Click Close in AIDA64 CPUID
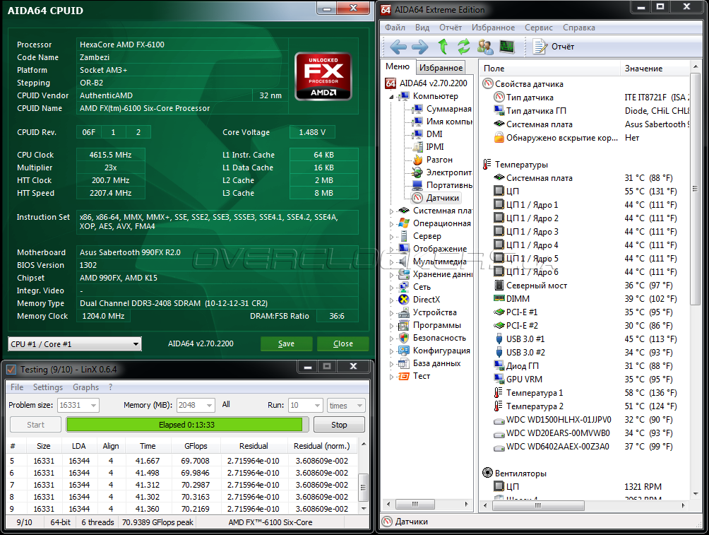 [x=342, y=344]
